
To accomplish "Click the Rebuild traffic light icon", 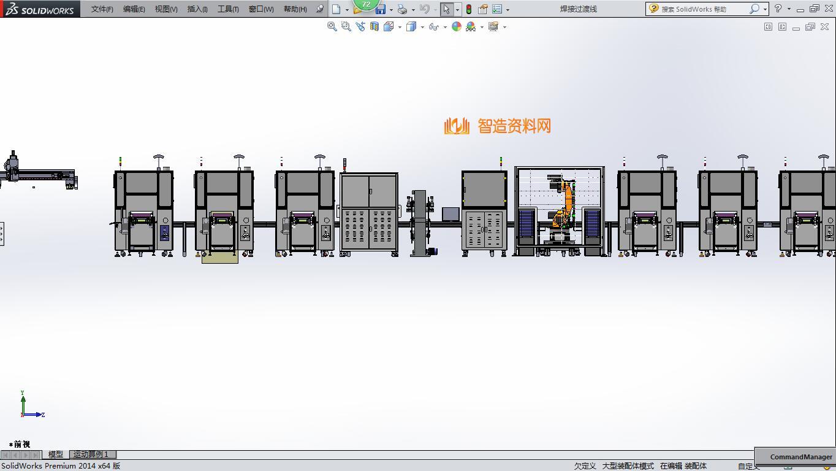I will pyautogui.click(x=469, y=9).
